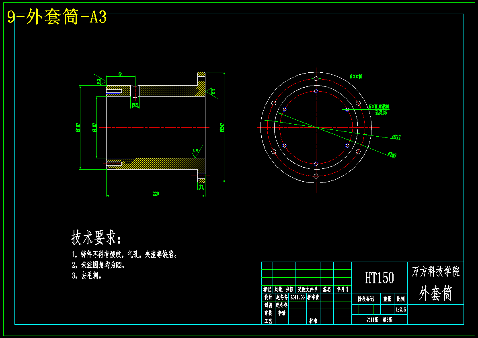Select the "Ø137" bore diameter dimension
This screenshot has width=478, height=338.
click(94, 127)
